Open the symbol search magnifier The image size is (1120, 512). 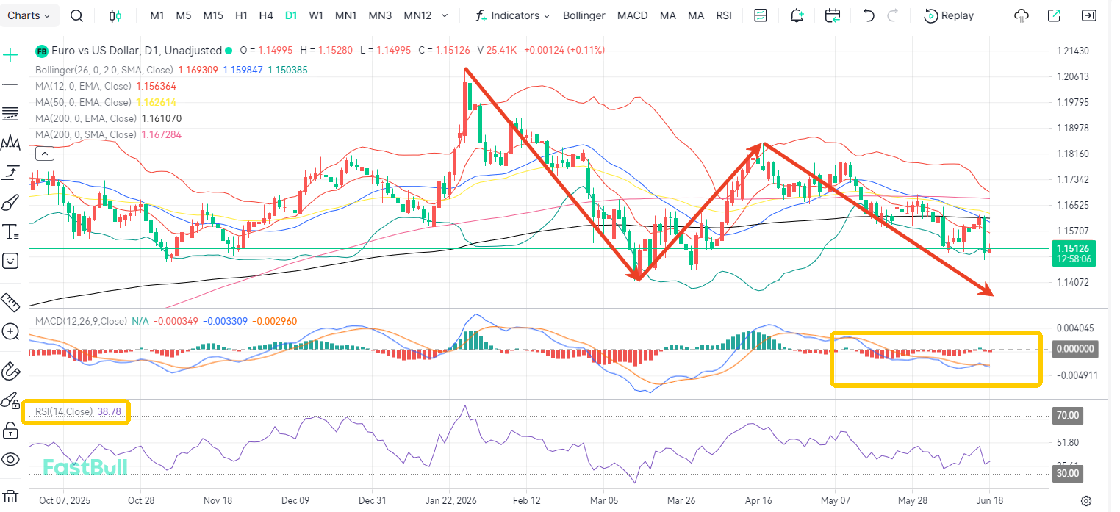pyautogui.click(x=77, y=15)
